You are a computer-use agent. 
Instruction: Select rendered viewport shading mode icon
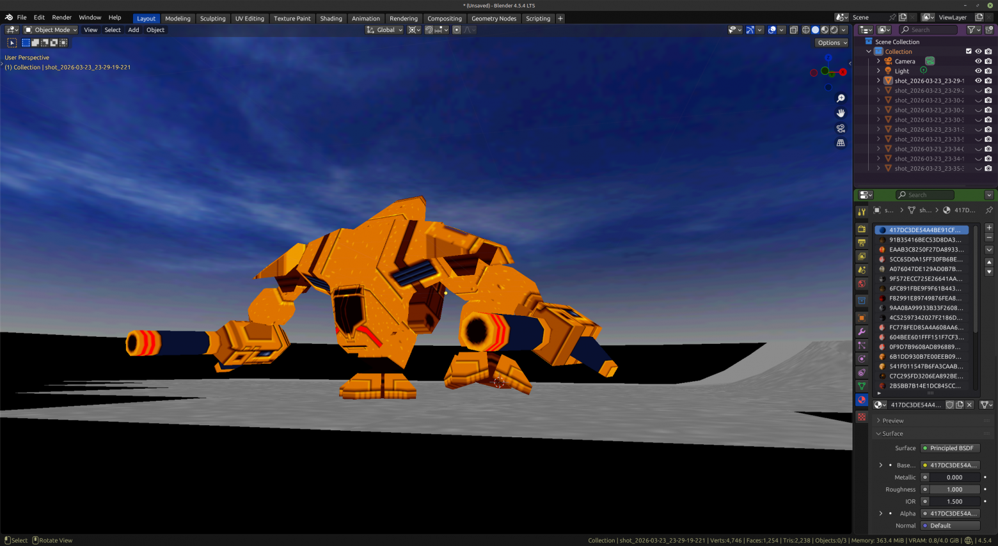click(834, 30)
